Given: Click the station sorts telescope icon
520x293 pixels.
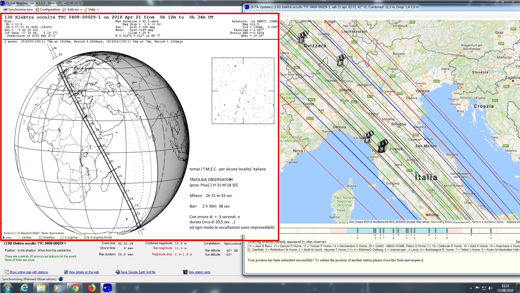Looking at the screenshot, I should coord(185,272).
